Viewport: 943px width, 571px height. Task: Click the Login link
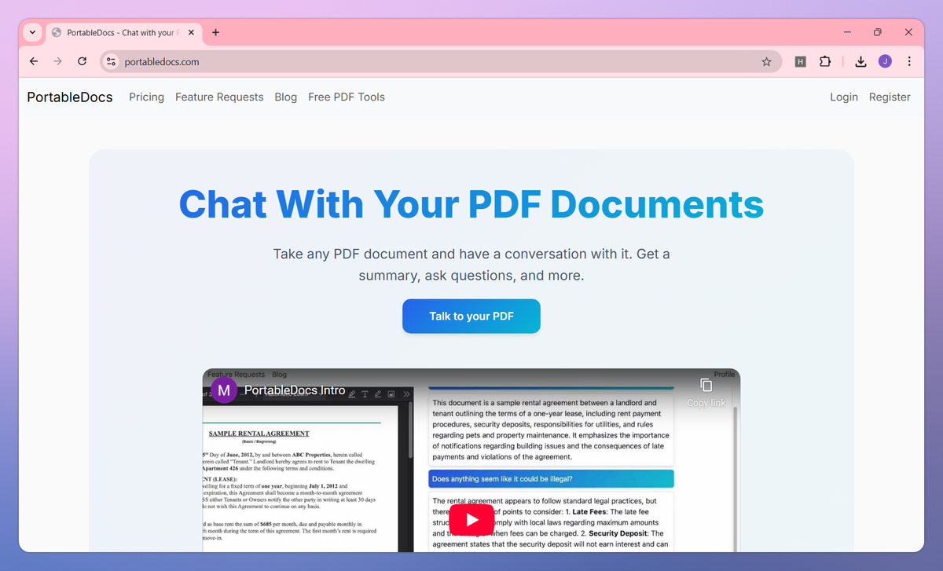click(x=844, y=97)
